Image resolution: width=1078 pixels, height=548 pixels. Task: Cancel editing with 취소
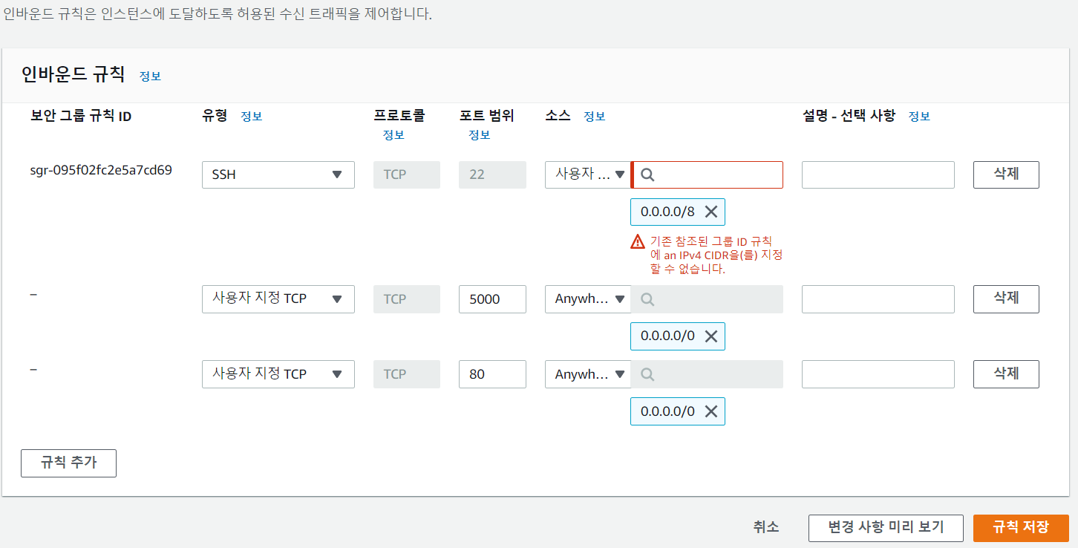(x=766, y=527)
